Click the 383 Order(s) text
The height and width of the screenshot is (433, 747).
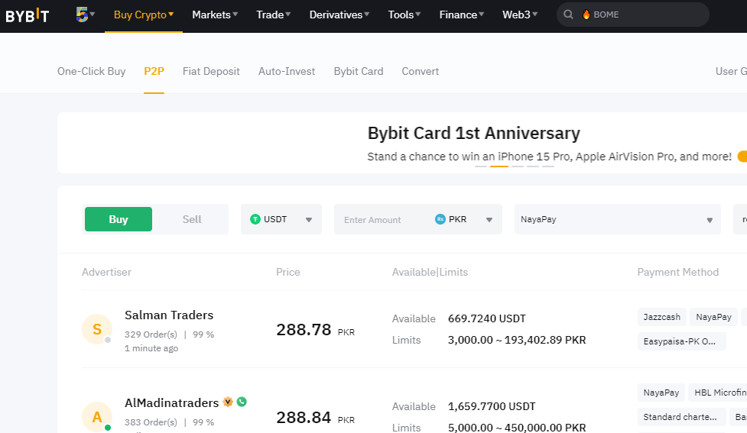[151, 422]
